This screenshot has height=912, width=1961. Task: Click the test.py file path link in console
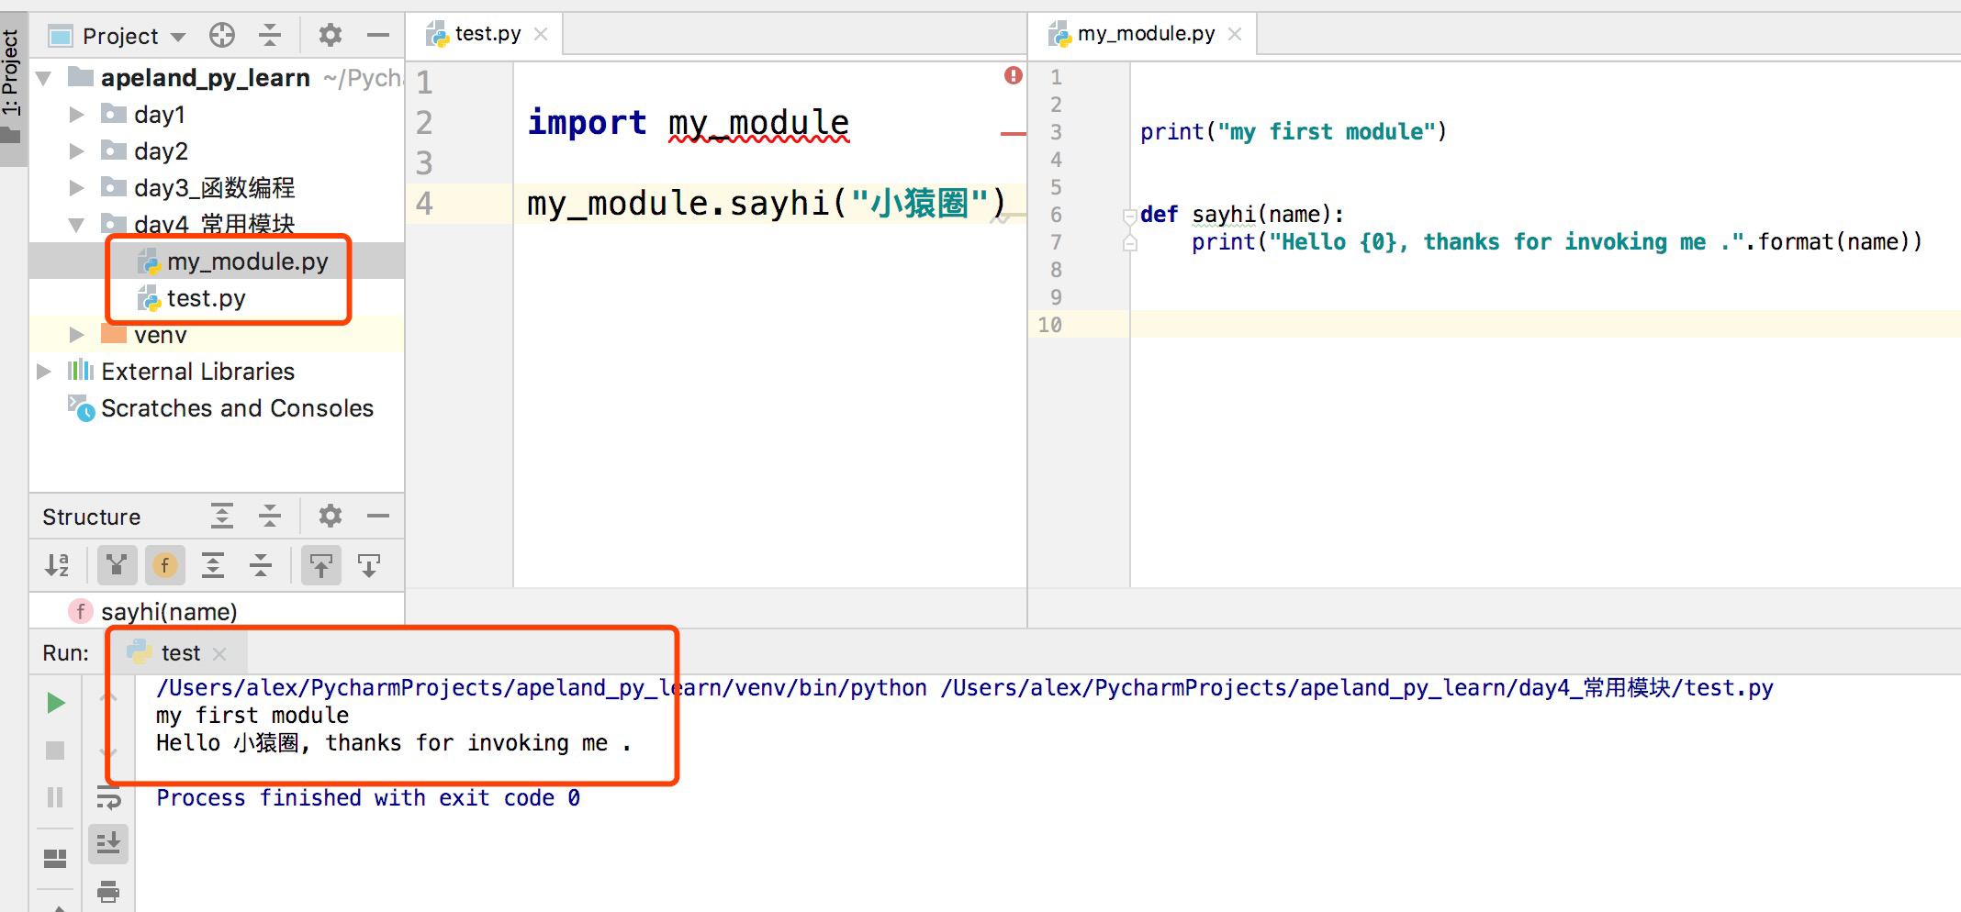point(1357,688)
